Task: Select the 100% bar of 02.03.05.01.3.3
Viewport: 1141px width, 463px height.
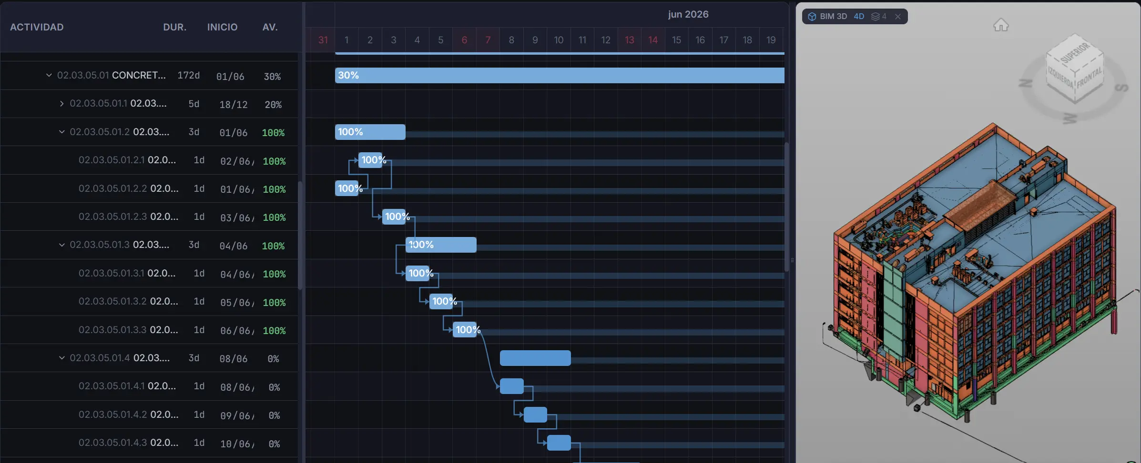Action: coord(465,329)
